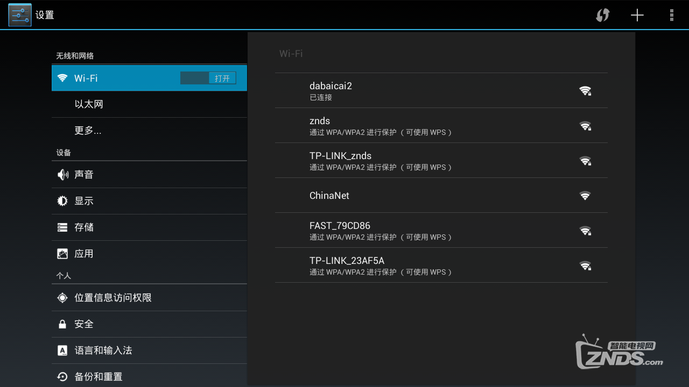689x387 pixels.
Task: Open the 应用 apps settings
Action: tap(149, 254)
